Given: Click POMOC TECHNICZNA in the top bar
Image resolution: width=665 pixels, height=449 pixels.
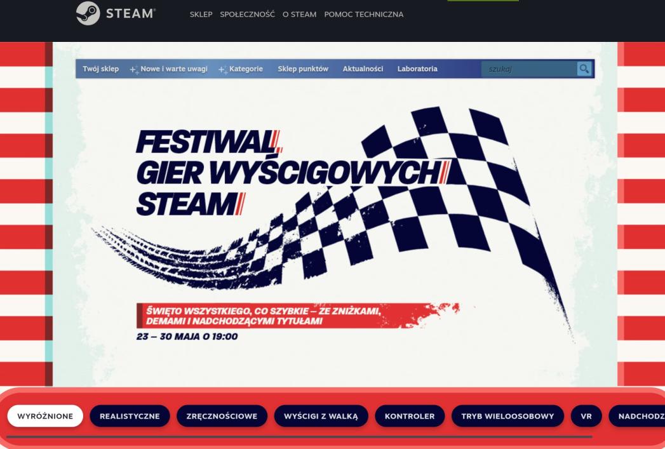Looking at the screenshot, I should [x=363, y=13].
